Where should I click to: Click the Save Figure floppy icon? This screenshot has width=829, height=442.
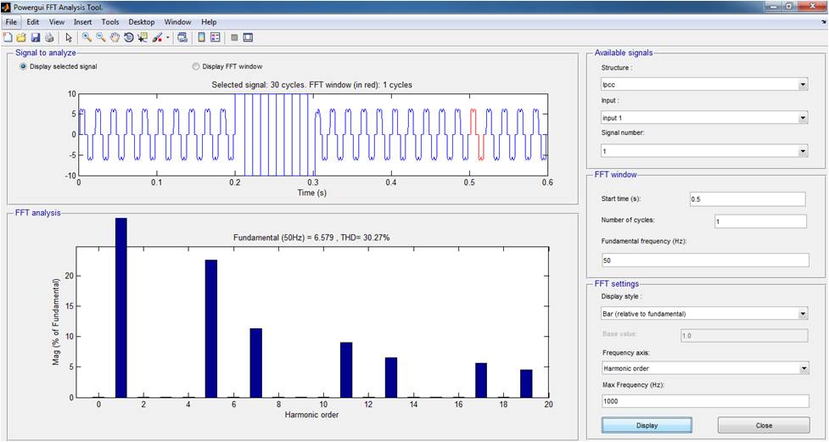click(x=36, y=37)
